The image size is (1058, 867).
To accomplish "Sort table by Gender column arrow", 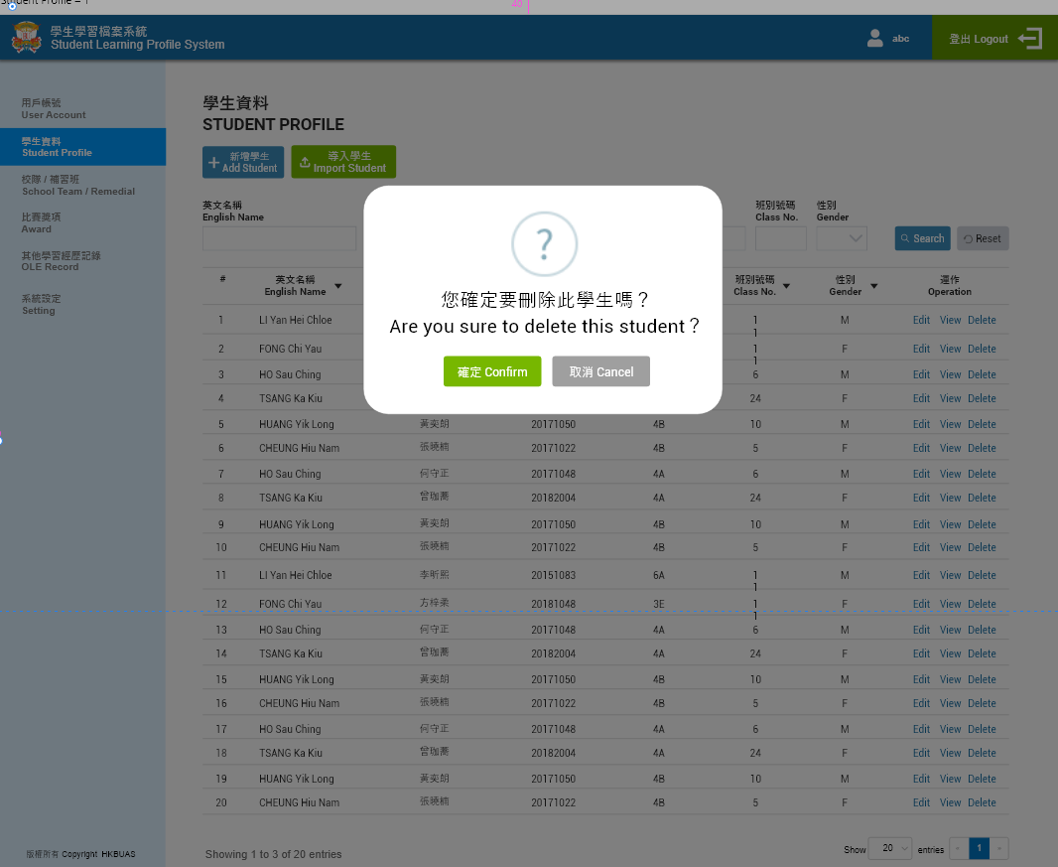I will [x=874, y=286].
